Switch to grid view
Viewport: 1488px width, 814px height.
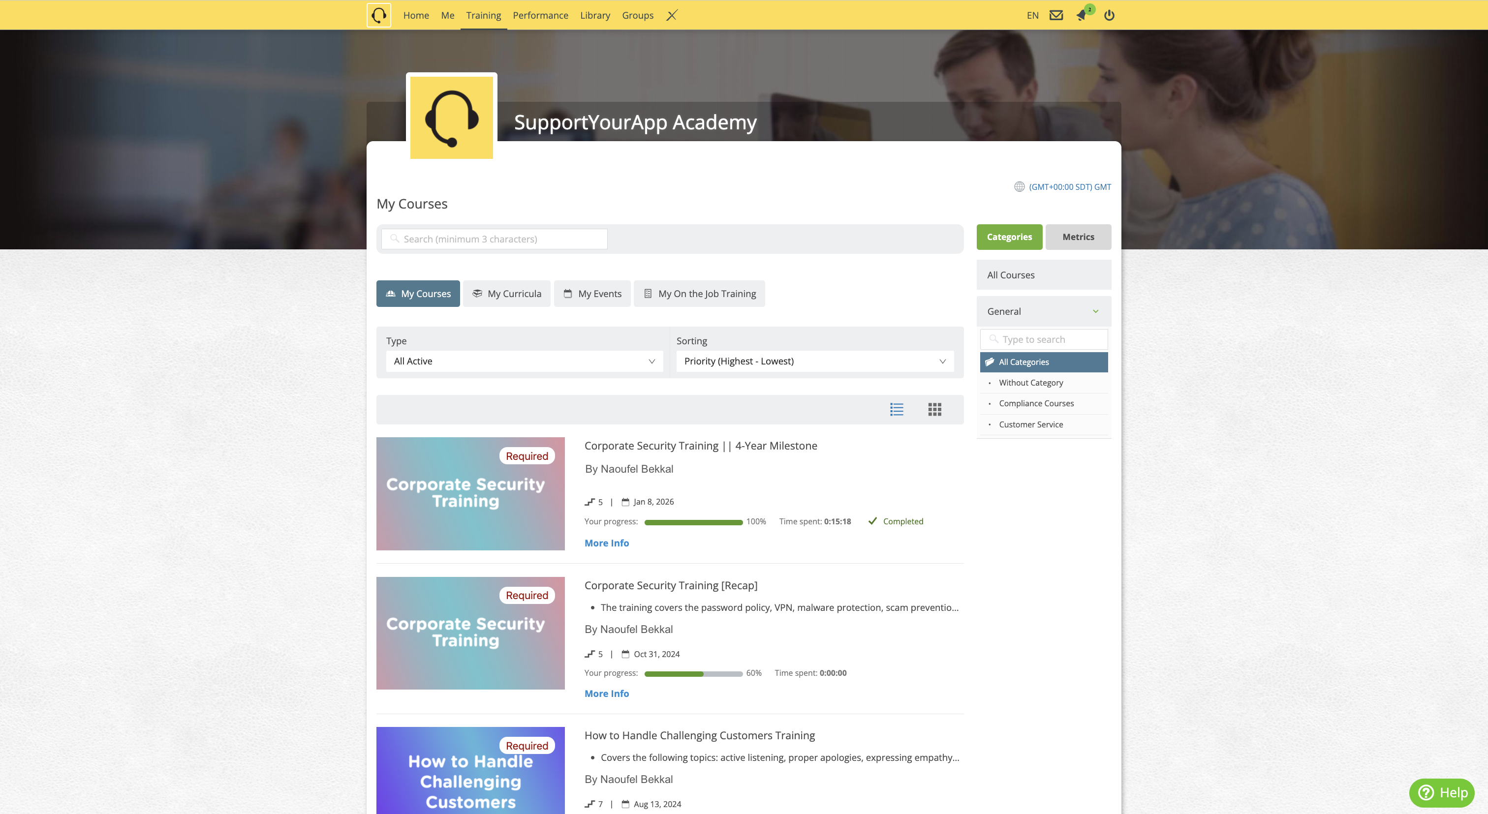(x=934, y=409)
